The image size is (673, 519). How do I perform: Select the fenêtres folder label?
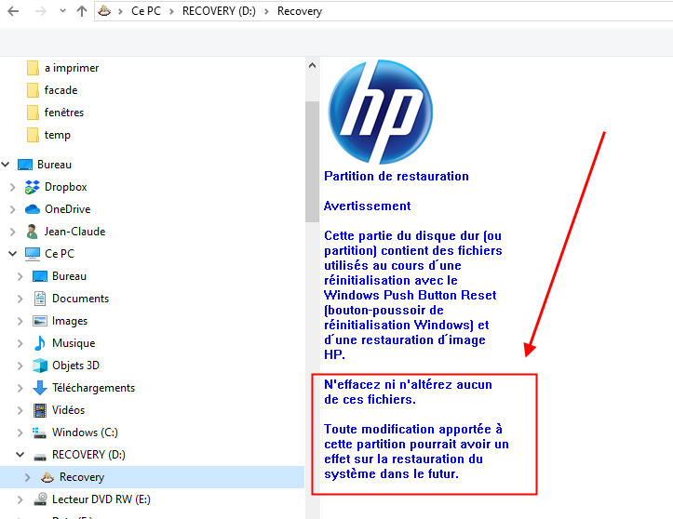(64, 113)
